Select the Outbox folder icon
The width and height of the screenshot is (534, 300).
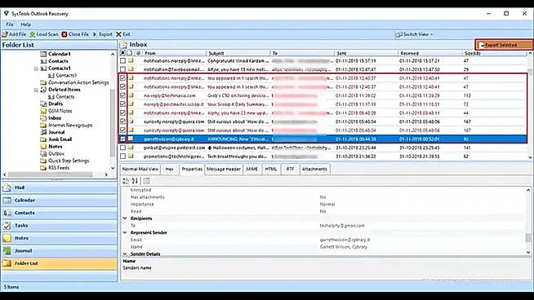click(43, 154)
